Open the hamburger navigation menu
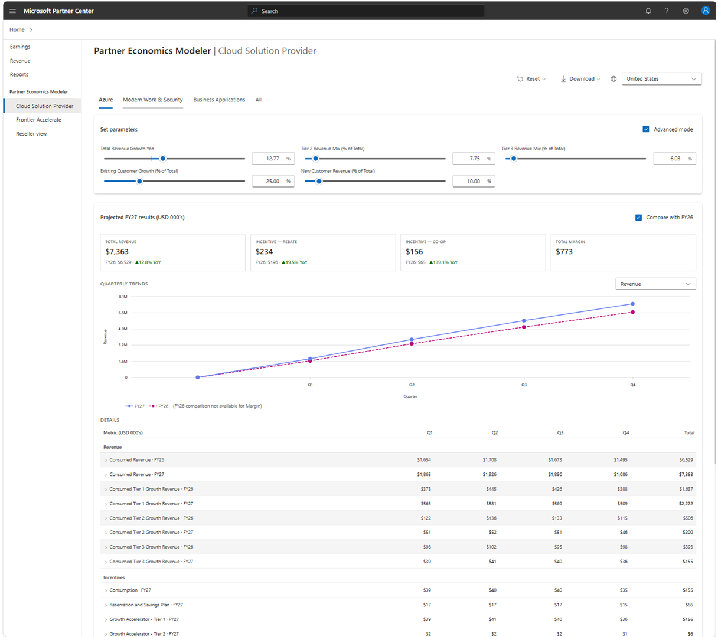 click(x=12, y=11)
